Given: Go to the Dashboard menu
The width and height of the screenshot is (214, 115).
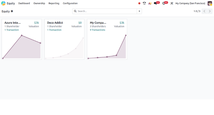Looking at the screenshot, I should click(24, 3).
